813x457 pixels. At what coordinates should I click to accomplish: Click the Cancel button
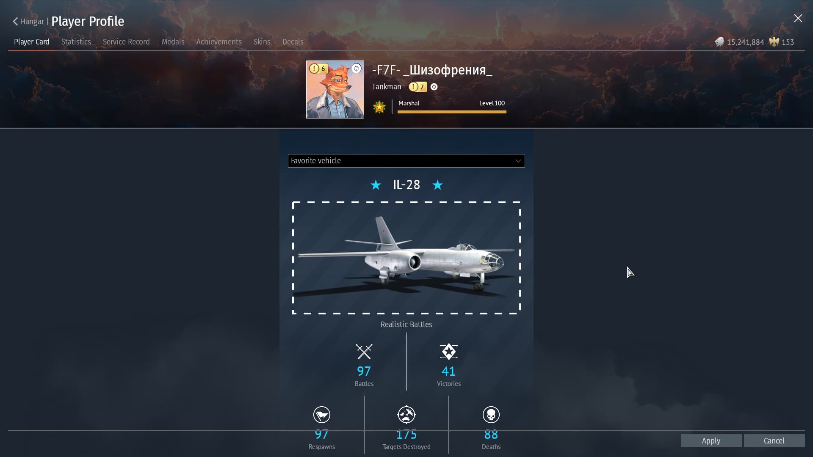click(774, 440)
